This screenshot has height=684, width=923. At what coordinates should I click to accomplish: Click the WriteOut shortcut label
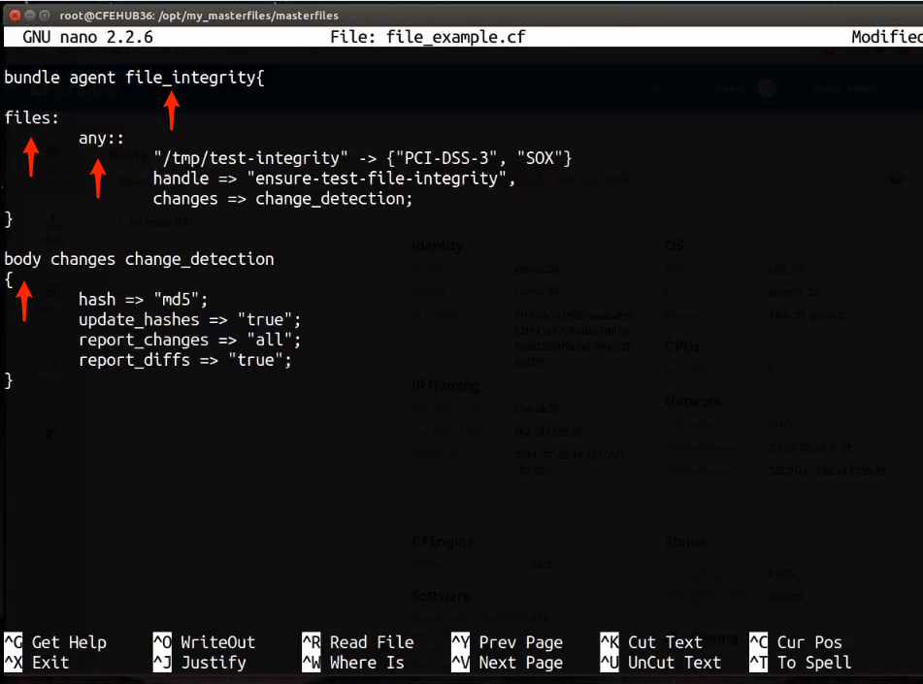point(217,642)
